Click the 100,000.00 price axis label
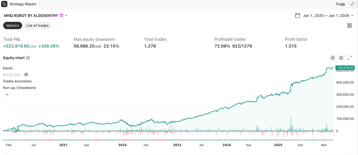 pos(344,119)
